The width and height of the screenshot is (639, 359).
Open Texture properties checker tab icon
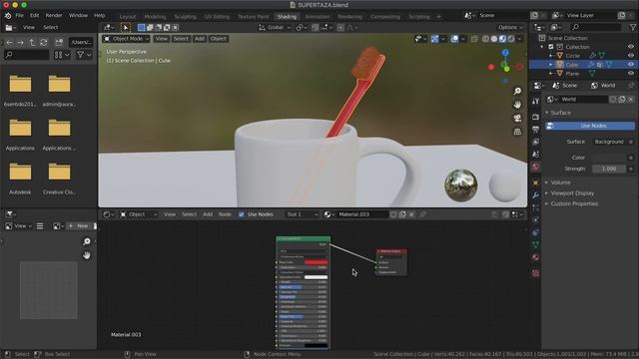[x=535, y=273]
